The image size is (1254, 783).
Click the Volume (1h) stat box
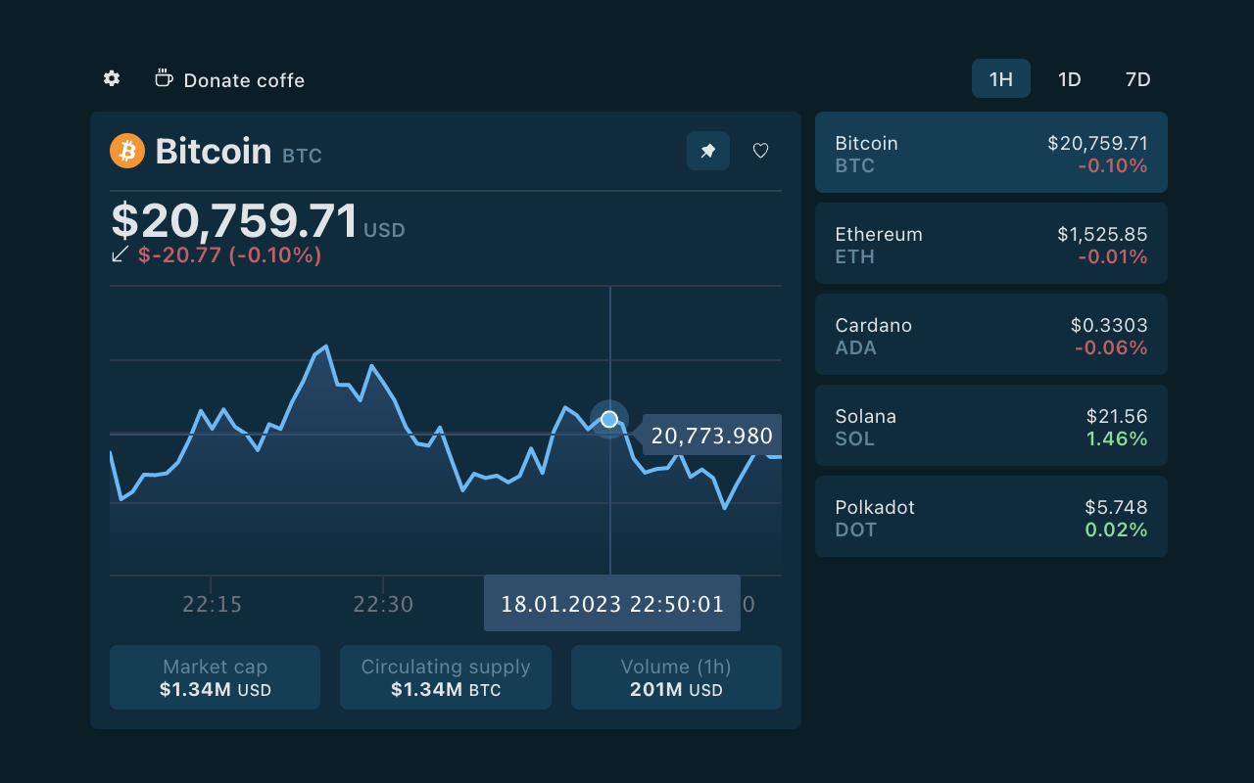[x=676, y=677]
